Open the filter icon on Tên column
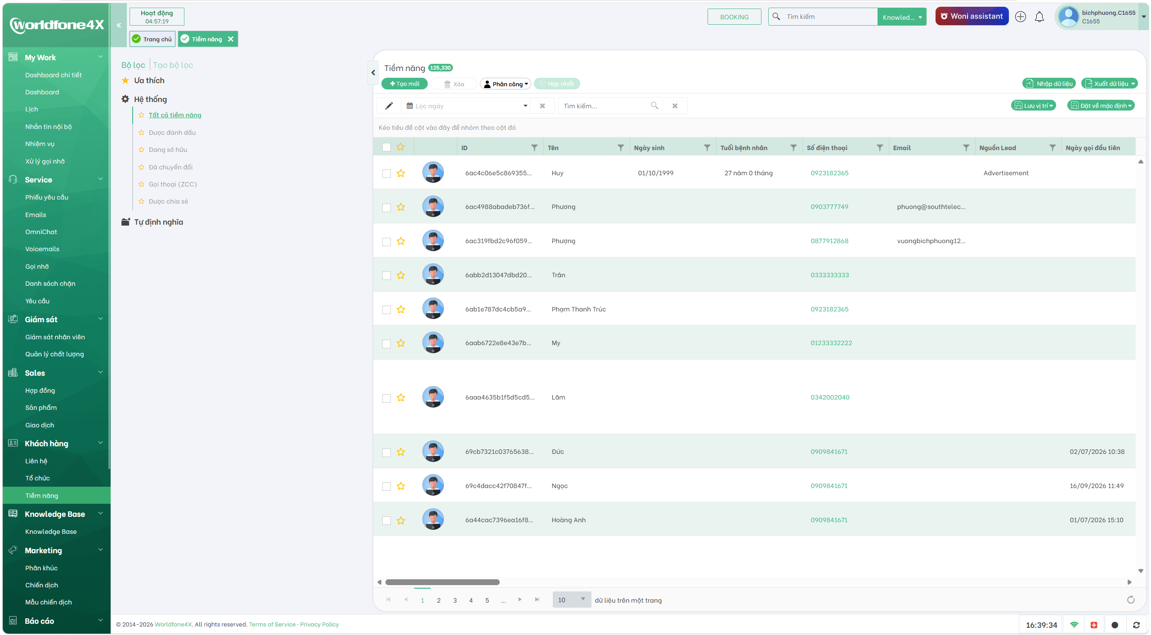The width and height of the screenshot is (1151, 635). pyautogui.click(x=621, y=148)
